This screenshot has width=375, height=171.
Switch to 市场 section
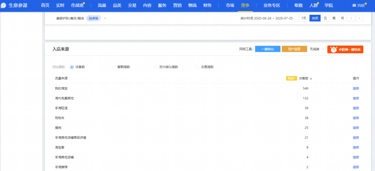point(230,6)
